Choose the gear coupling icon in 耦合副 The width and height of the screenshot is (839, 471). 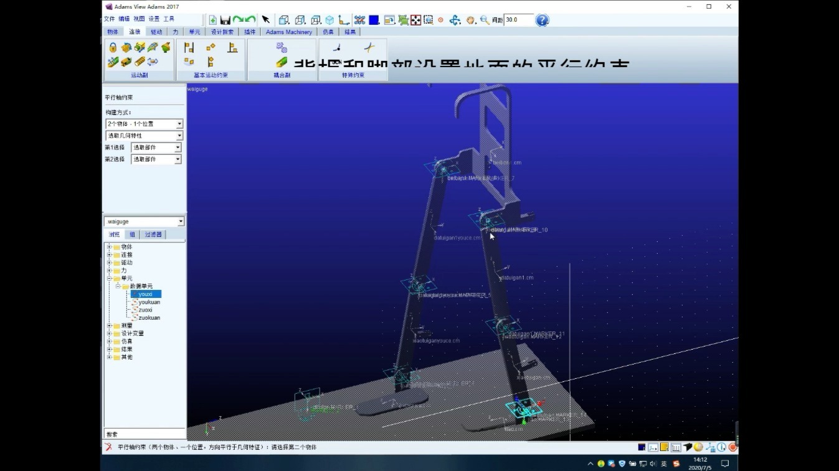tap(282, 47)
